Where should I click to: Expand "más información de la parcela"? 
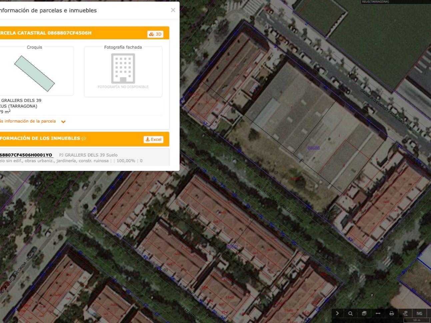pos(28,121)
